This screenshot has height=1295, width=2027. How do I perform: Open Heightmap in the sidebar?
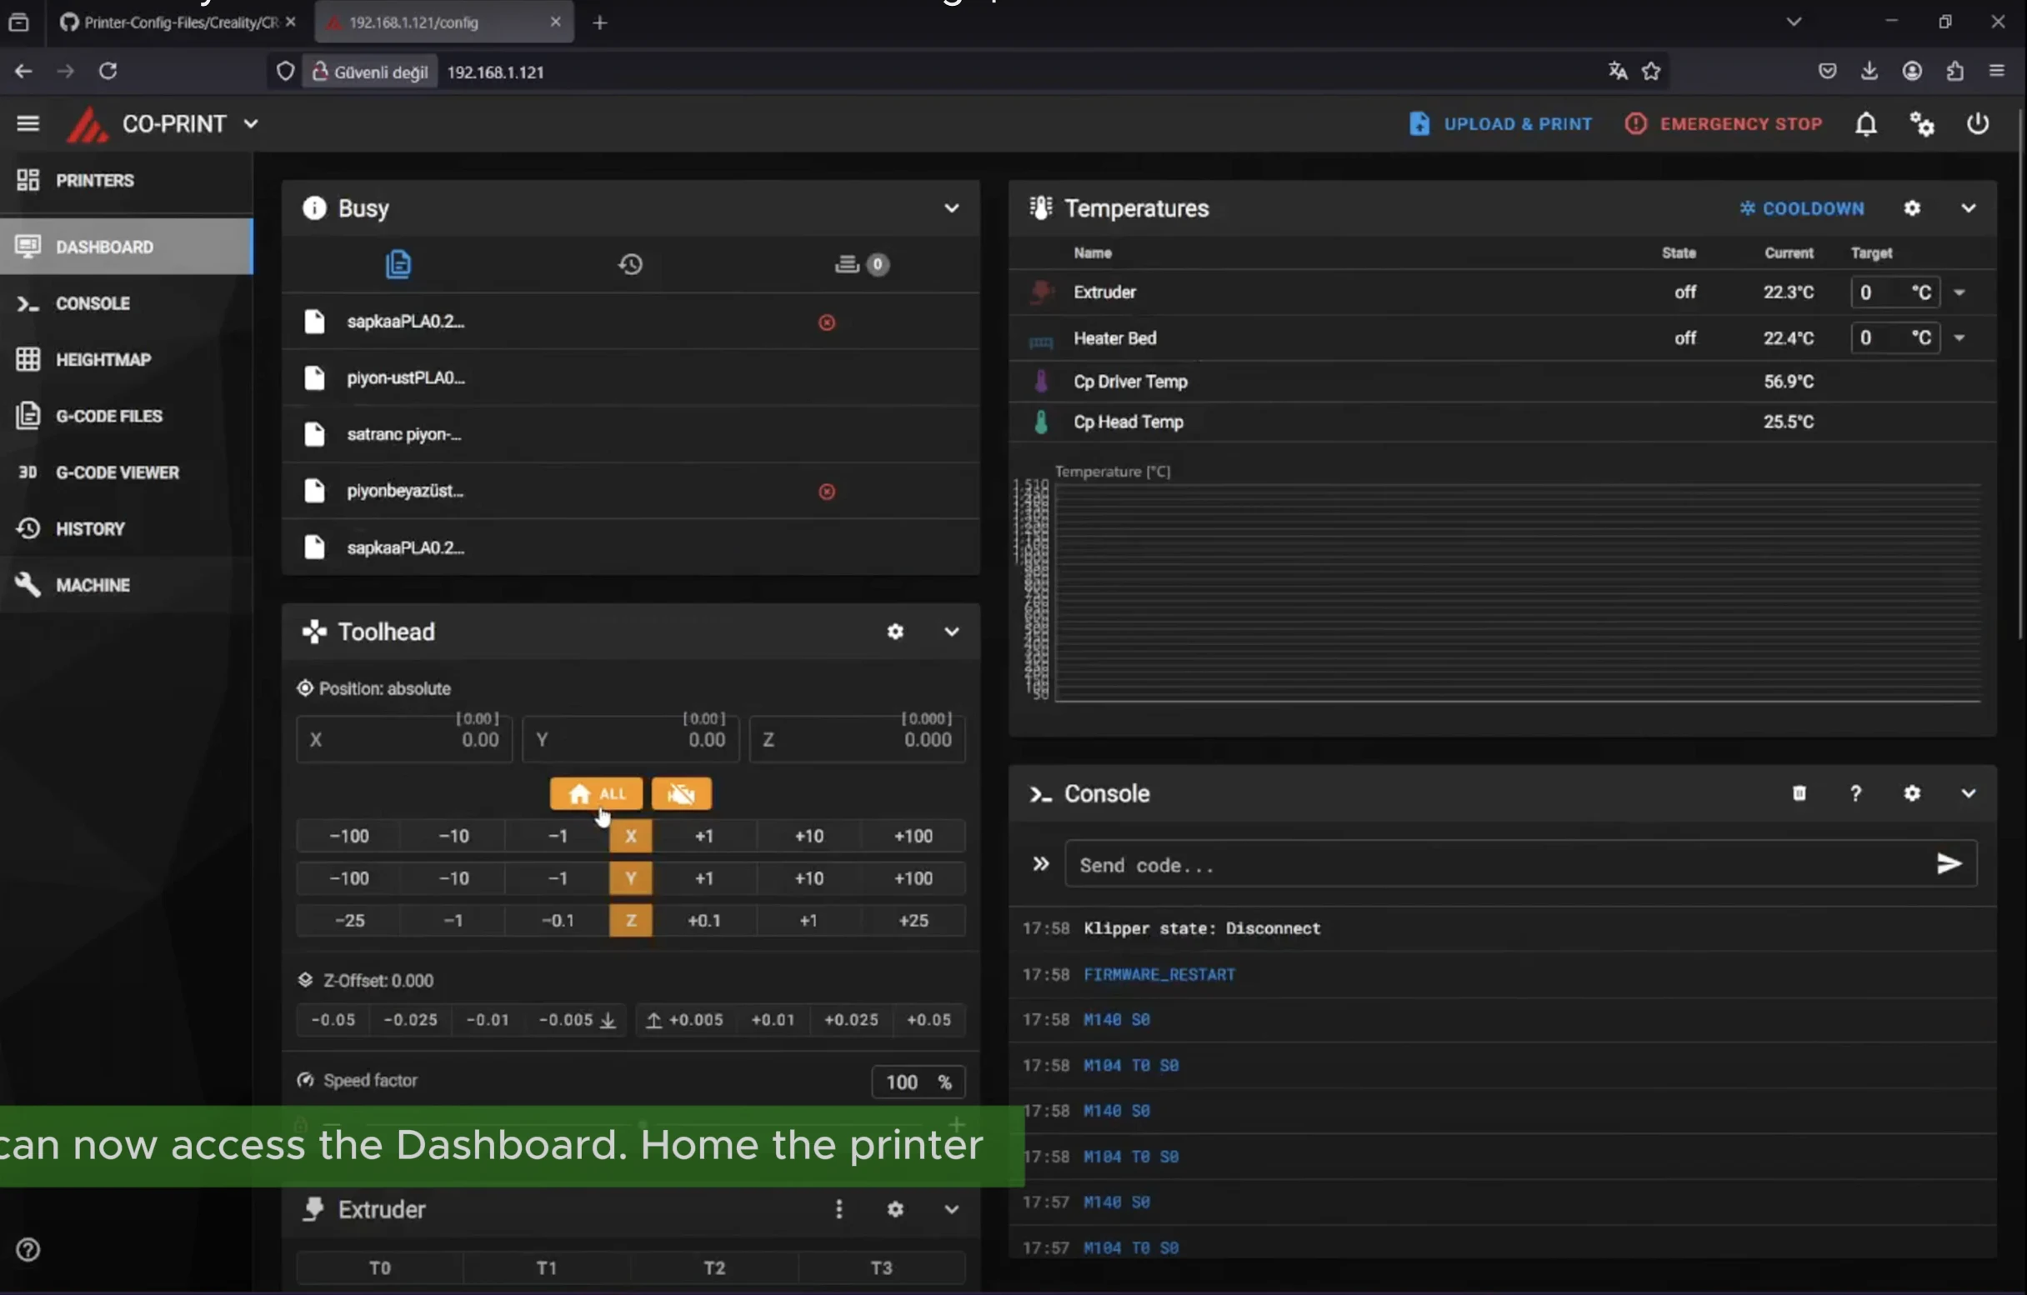(x=103, y=360)
